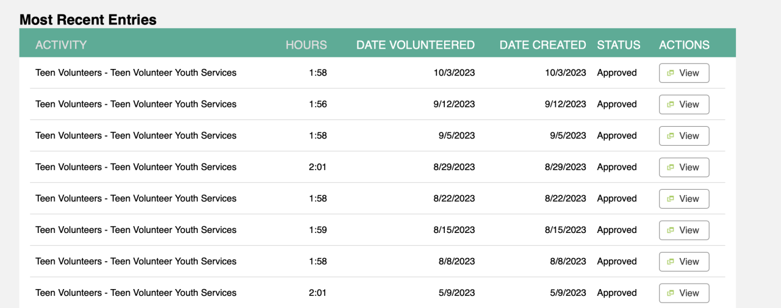Screen dimensions: 781x308
Task: Sort by DATE VOLUNTEERED column header
Action: click(416, 45)
